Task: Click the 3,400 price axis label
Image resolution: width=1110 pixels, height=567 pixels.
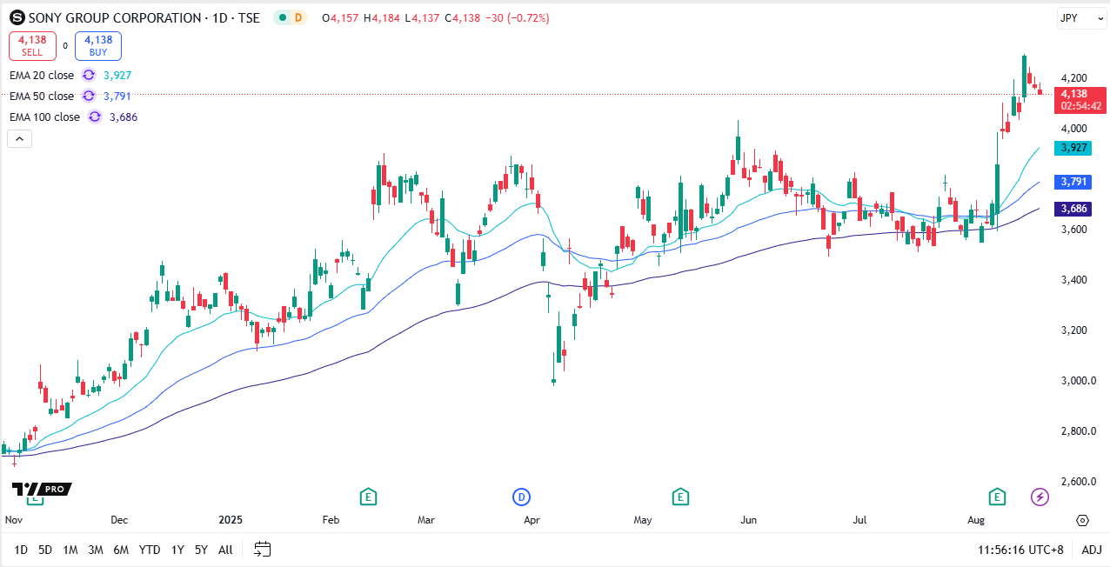Action: click(x=1073, y=280)
